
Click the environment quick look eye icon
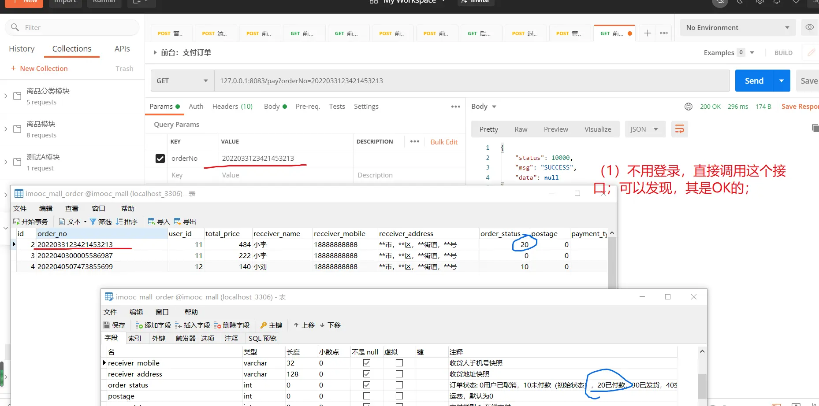(809, 27)
